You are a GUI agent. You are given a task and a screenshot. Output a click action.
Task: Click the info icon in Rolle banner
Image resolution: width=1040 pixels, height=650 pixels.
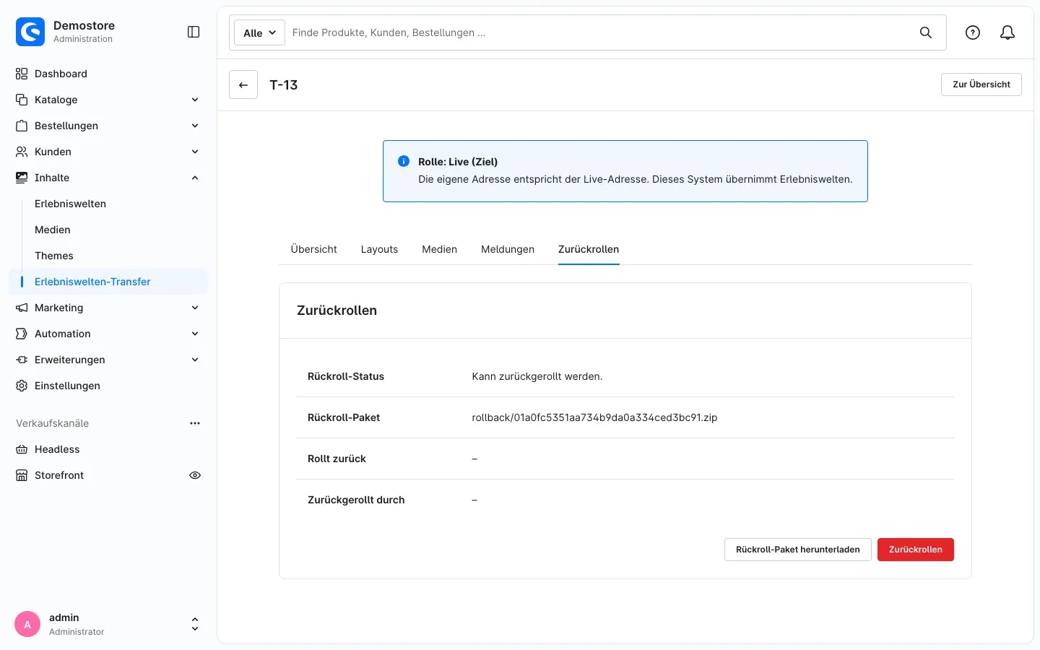(x=404, y=161)
